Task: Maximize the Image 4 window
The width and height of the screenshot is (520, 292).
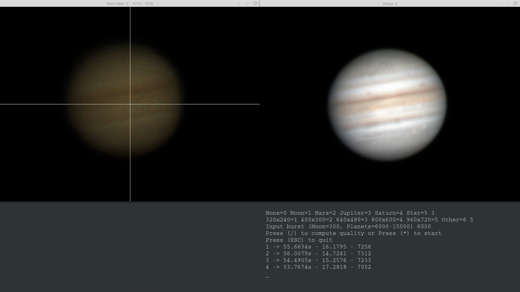Action: 507,3
